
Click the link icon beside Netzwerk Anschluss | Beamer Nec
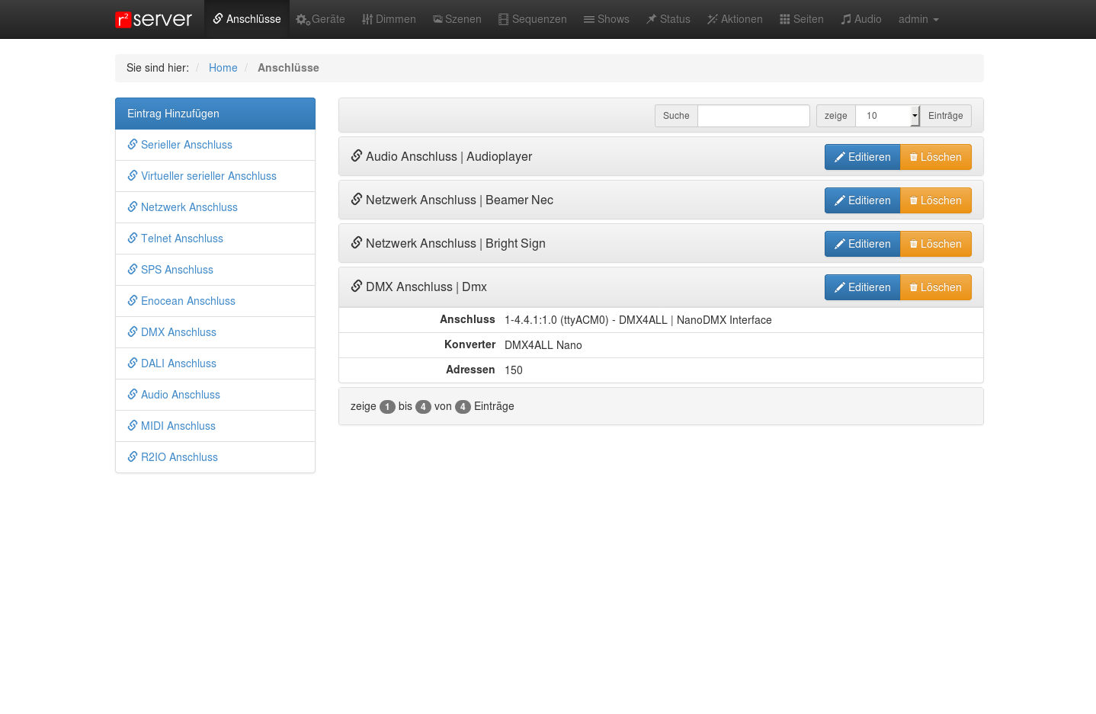(356, 200)
